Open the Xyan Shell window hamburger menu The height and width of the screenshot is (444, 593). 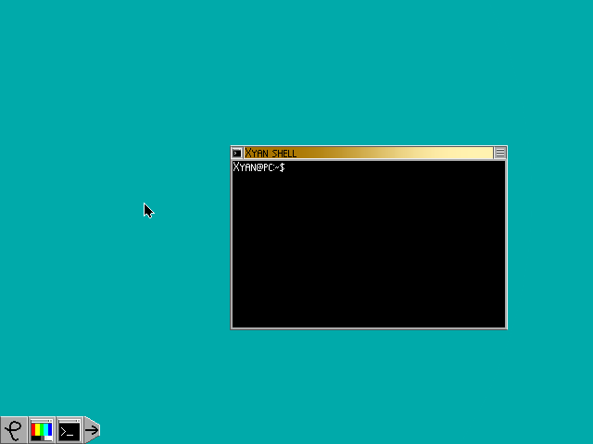500,153
